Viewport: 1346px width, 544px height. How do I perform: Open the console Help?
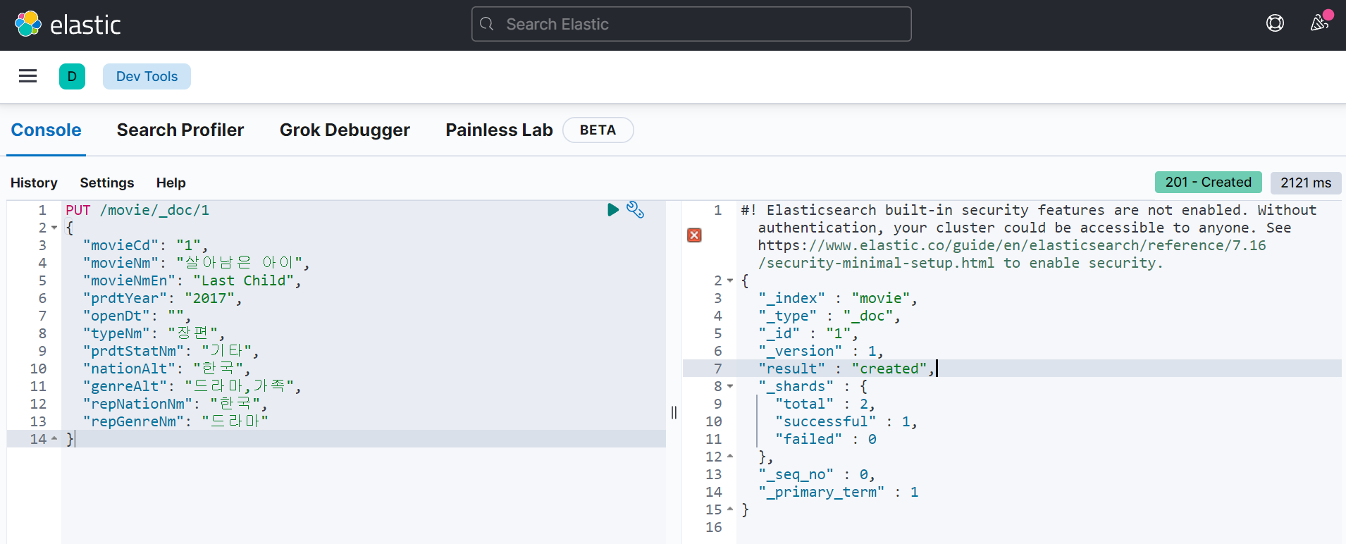171,183
